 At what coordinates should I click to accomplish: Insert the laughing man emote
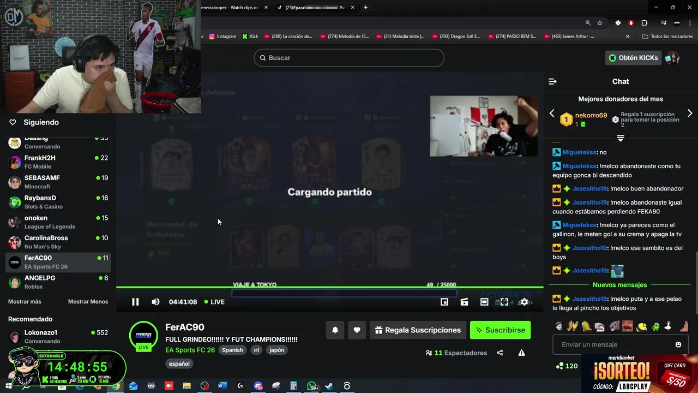pyautogui.click(x=627, y=326)
